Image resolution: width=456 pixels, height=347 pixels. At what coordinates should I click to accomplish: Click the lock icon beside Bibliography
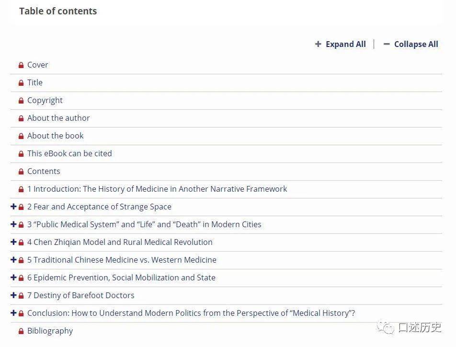(x=21, y=331)
